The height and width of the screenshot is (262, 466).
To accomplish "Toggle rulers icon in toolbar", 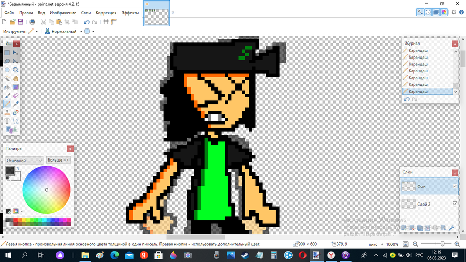I will point(114,22).
